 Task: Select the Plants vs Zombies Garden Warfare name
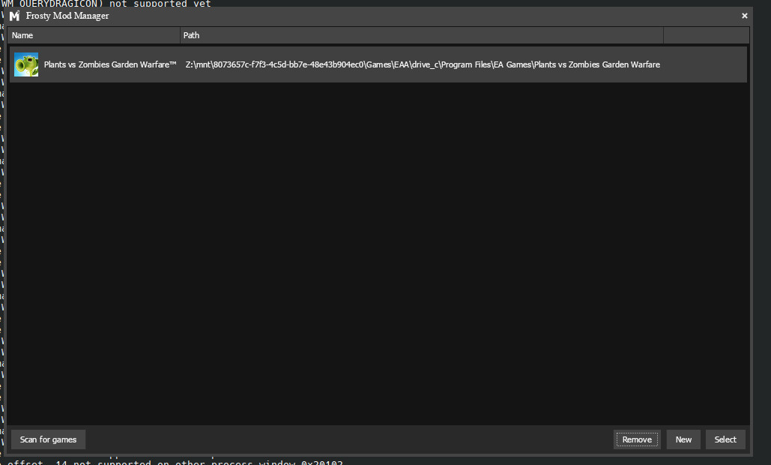(x=110, y=64)
